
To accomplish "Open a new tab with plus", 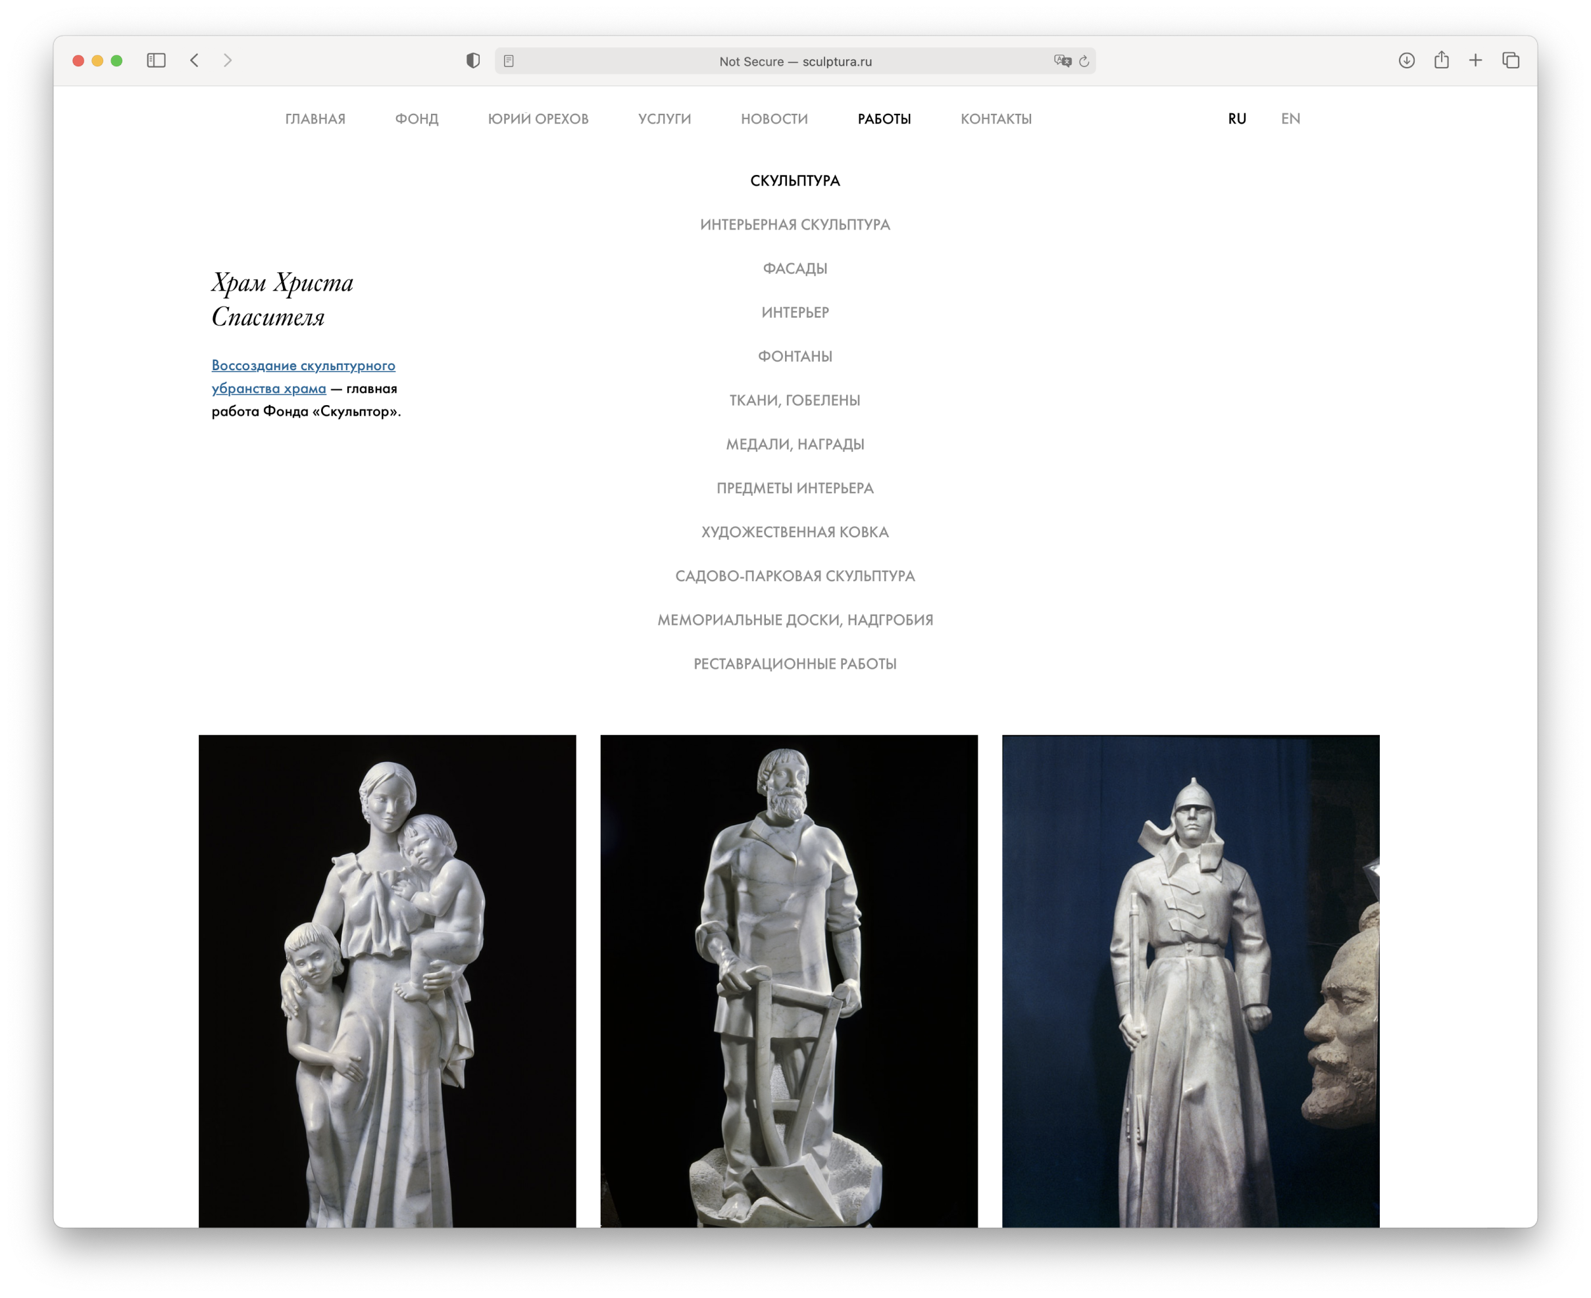I will click(1475, 60).
